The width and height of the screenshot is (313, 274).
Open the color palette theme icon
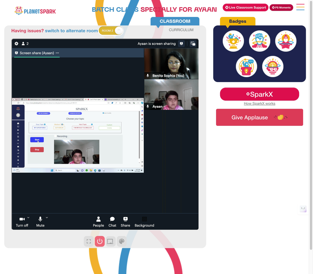(x=122, y=241)
